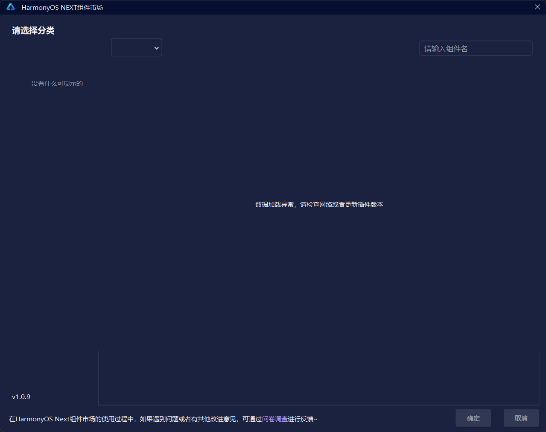Close the HarmonyOS NEXT组件市场 window
This screenshot has width=546, height=432.
pos(537,7)
